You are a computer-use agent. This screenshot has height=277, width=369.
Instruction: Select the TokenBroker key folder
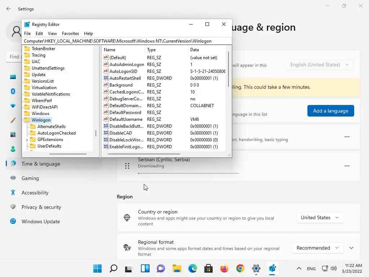pyautogui.click(x=43, y=49)
